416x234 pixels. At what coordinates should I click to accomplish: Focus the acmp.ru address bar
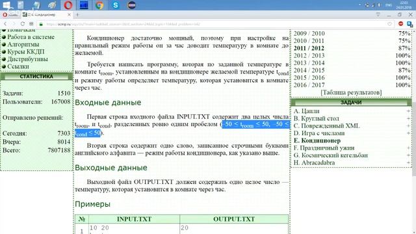point(215,24)
